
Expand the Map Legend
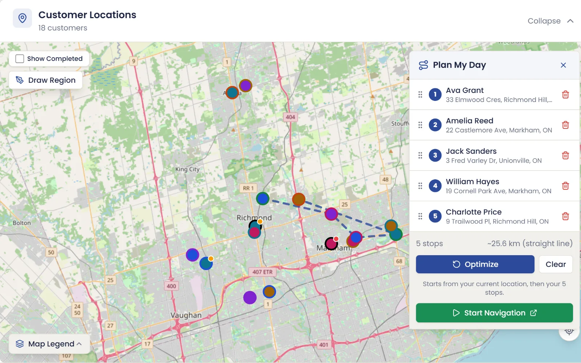(49, 344)
